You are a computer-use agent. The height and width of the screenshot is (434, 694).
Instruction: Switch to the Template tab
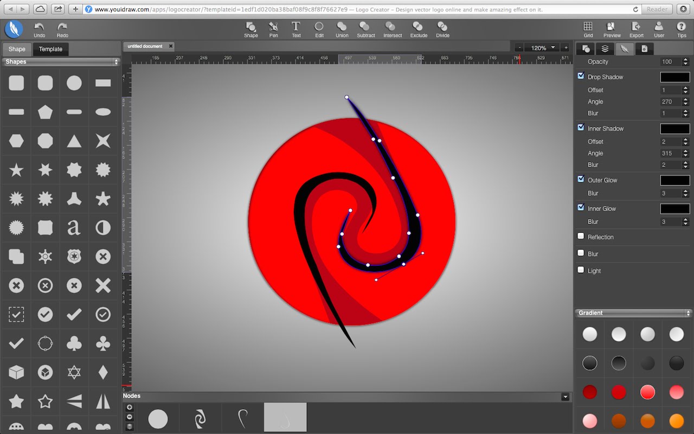[x=50, y=49]
